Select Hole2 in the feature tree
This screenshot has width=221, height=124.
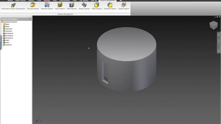coord(6,40)
